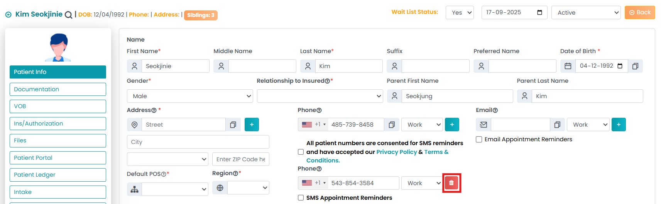Toggle SMS Appointment Reminders checkbox
This screenshot has width=661, height=204.
301,198
